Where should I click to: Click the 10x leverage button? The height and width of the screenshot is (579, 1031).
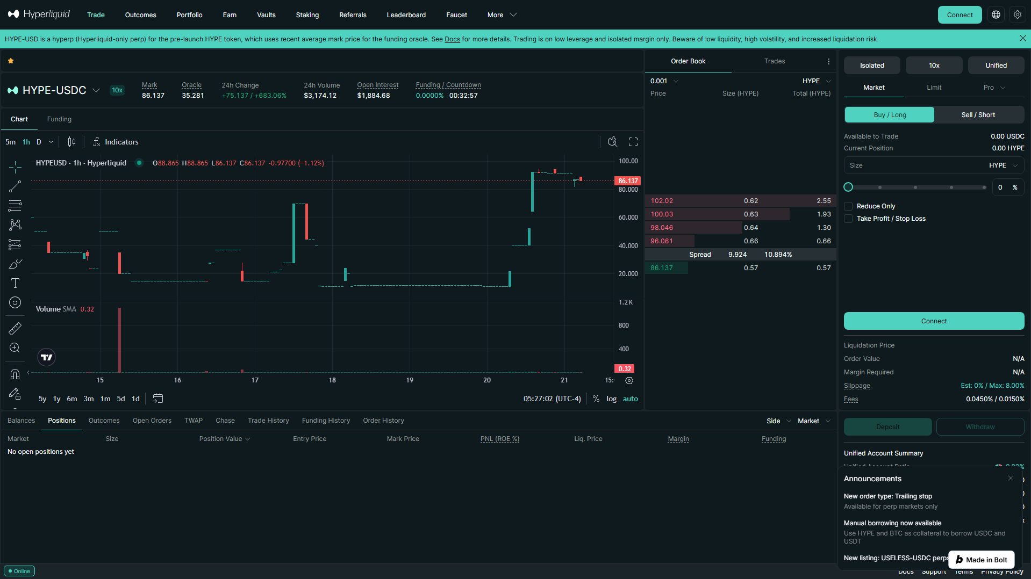pos(934,66)
